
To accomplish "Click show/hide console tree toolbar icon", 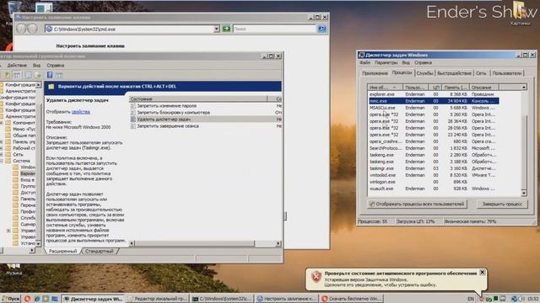I will pos(17,75).
